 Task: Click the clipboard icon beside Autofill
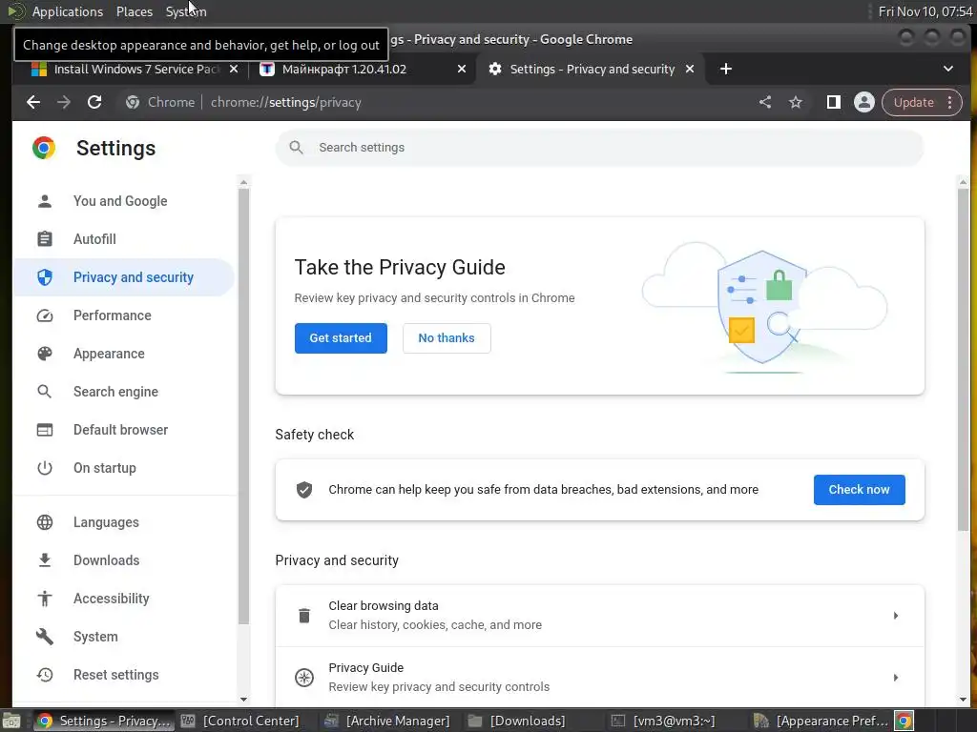point(45,239)
